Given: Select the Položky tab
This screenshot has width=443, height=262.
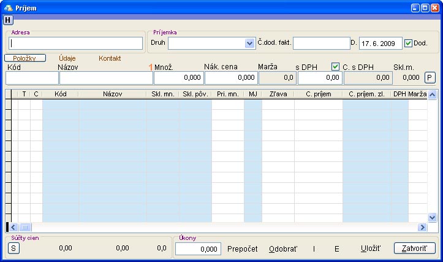Looking at the screenshot, I should (25, 58).
